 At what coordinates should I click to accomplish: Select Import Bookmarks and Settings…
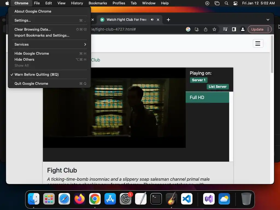tap(49, 35)
